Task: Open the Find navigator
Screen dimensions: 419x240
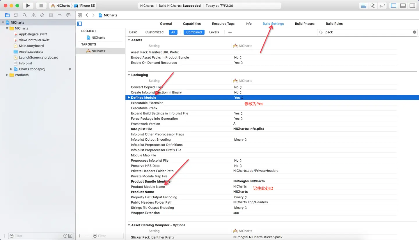Action: [25, 15]
